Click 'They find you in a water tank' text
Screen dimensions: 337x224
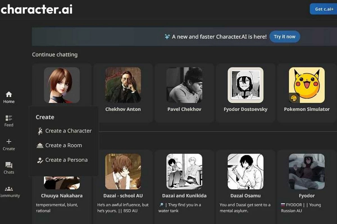180,208
